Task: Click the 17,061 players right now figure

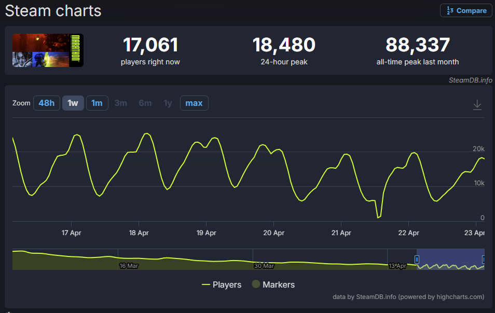Action: (x=150, y=45)
